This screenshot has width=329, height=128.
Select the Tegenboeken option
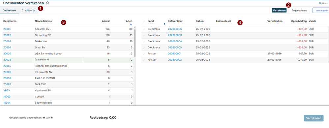click(x=299, y=10)
